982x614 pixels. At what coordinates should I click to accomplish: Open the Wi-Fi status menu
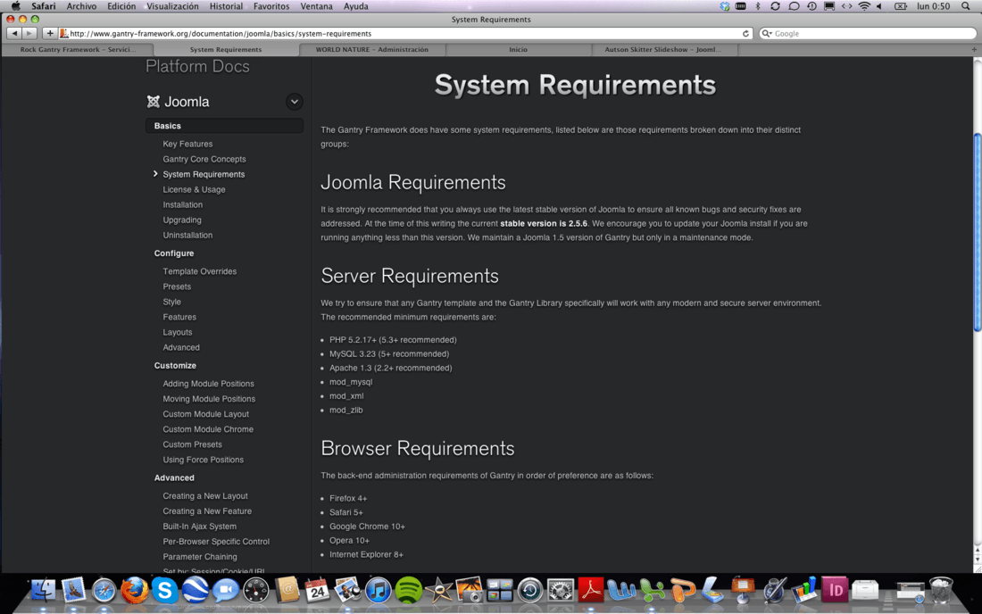(864, 6)
